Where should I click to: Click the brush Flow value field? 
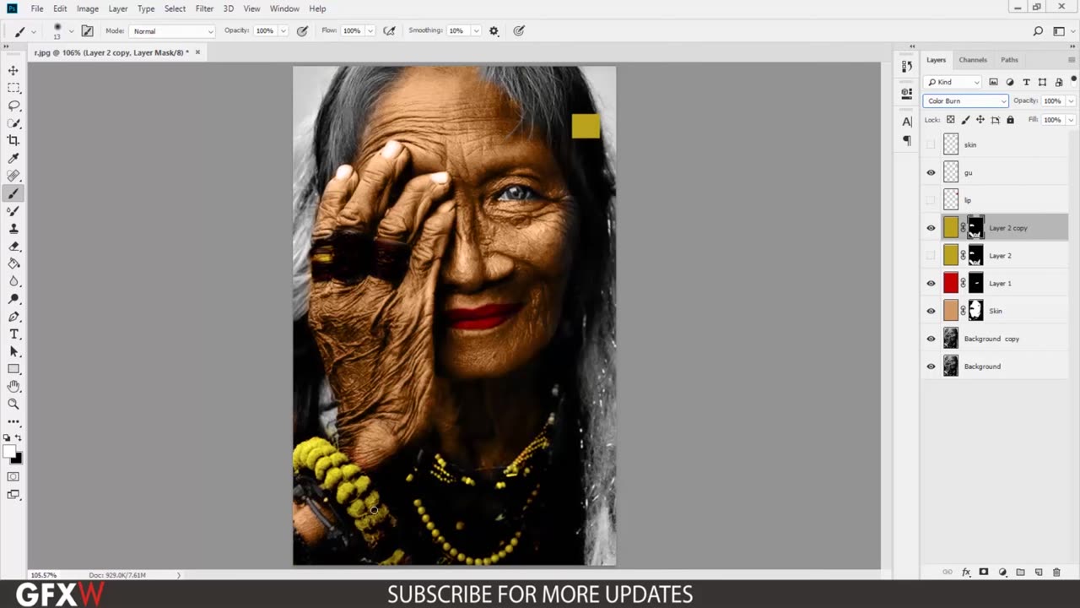click(352, 31)
